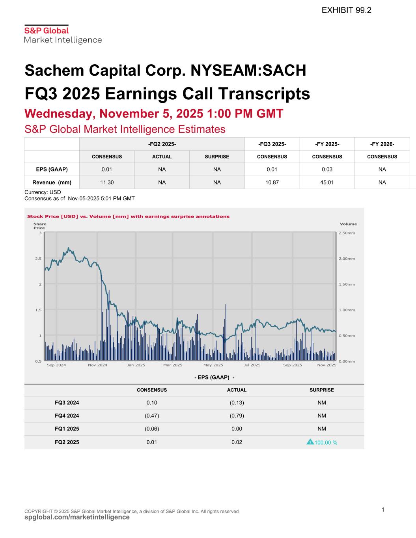Click the FQ3 2025 Earnings Call Transcripts heading
416x538 pixels.
tap(167, 94)
